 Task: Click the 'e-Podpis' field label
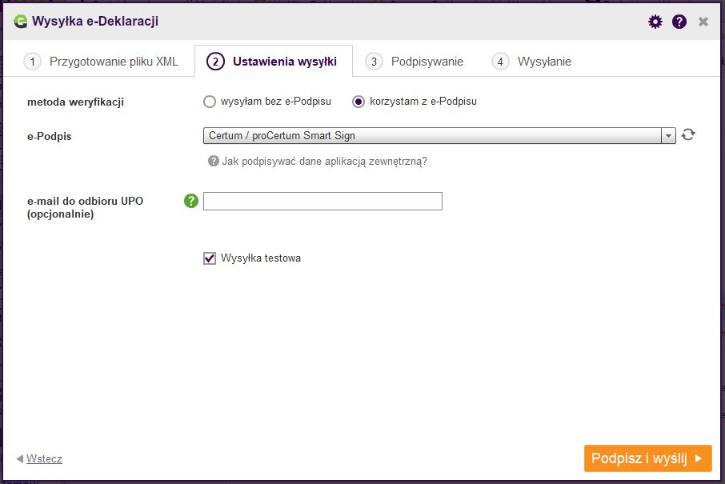coord(50,136)
